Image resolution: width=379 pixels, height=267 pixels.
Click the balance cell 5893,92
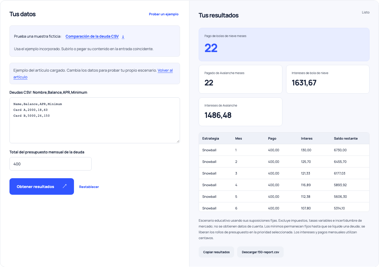(x=340, y=185)
